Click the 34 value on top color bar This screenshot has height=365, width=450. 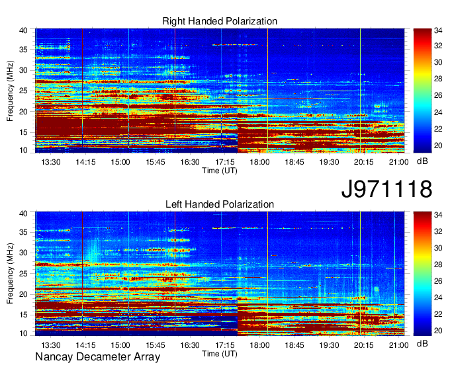click(x=438, y=30)
